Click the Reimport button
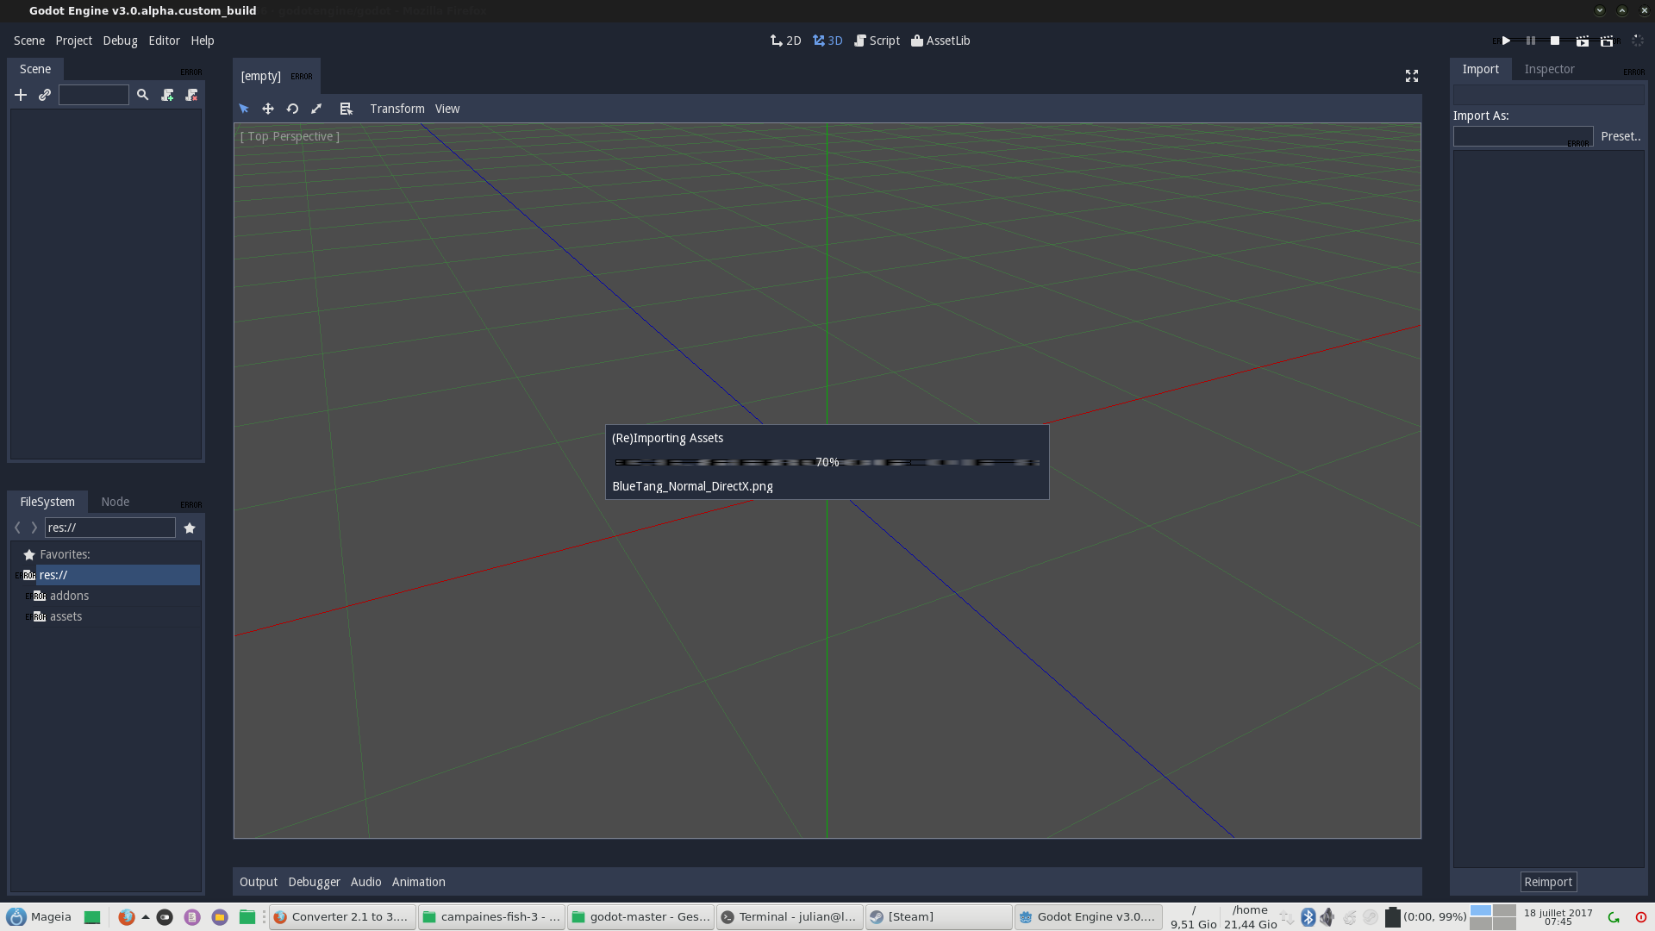The height and width of the screenshot is (931, 1655). [1548, 882]
